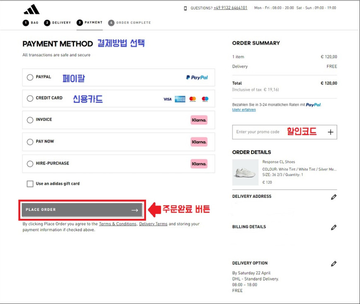The width and height of the screenshot is (360, 304).
Task: Click the promo code input field
Action: pyautogui.click(x=284, y=132)
